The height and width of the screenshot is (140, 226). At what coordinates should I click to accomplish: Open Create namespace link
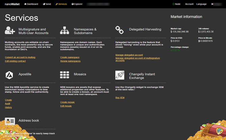pos(70,57)
